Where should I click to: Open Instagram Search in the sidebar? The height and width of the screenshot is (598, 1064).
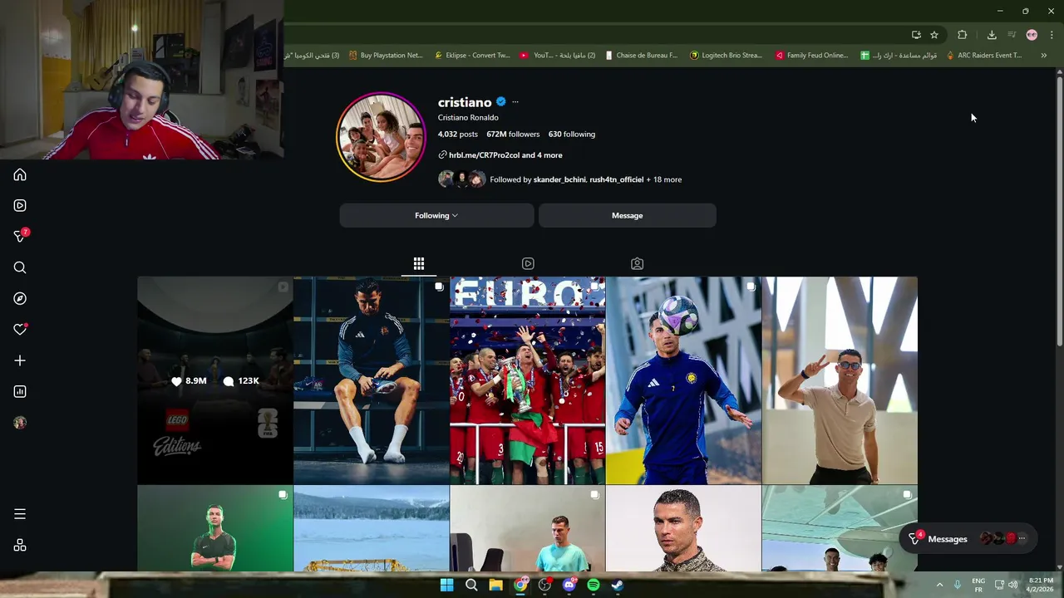pyautogui.click(x=20, y=267)
